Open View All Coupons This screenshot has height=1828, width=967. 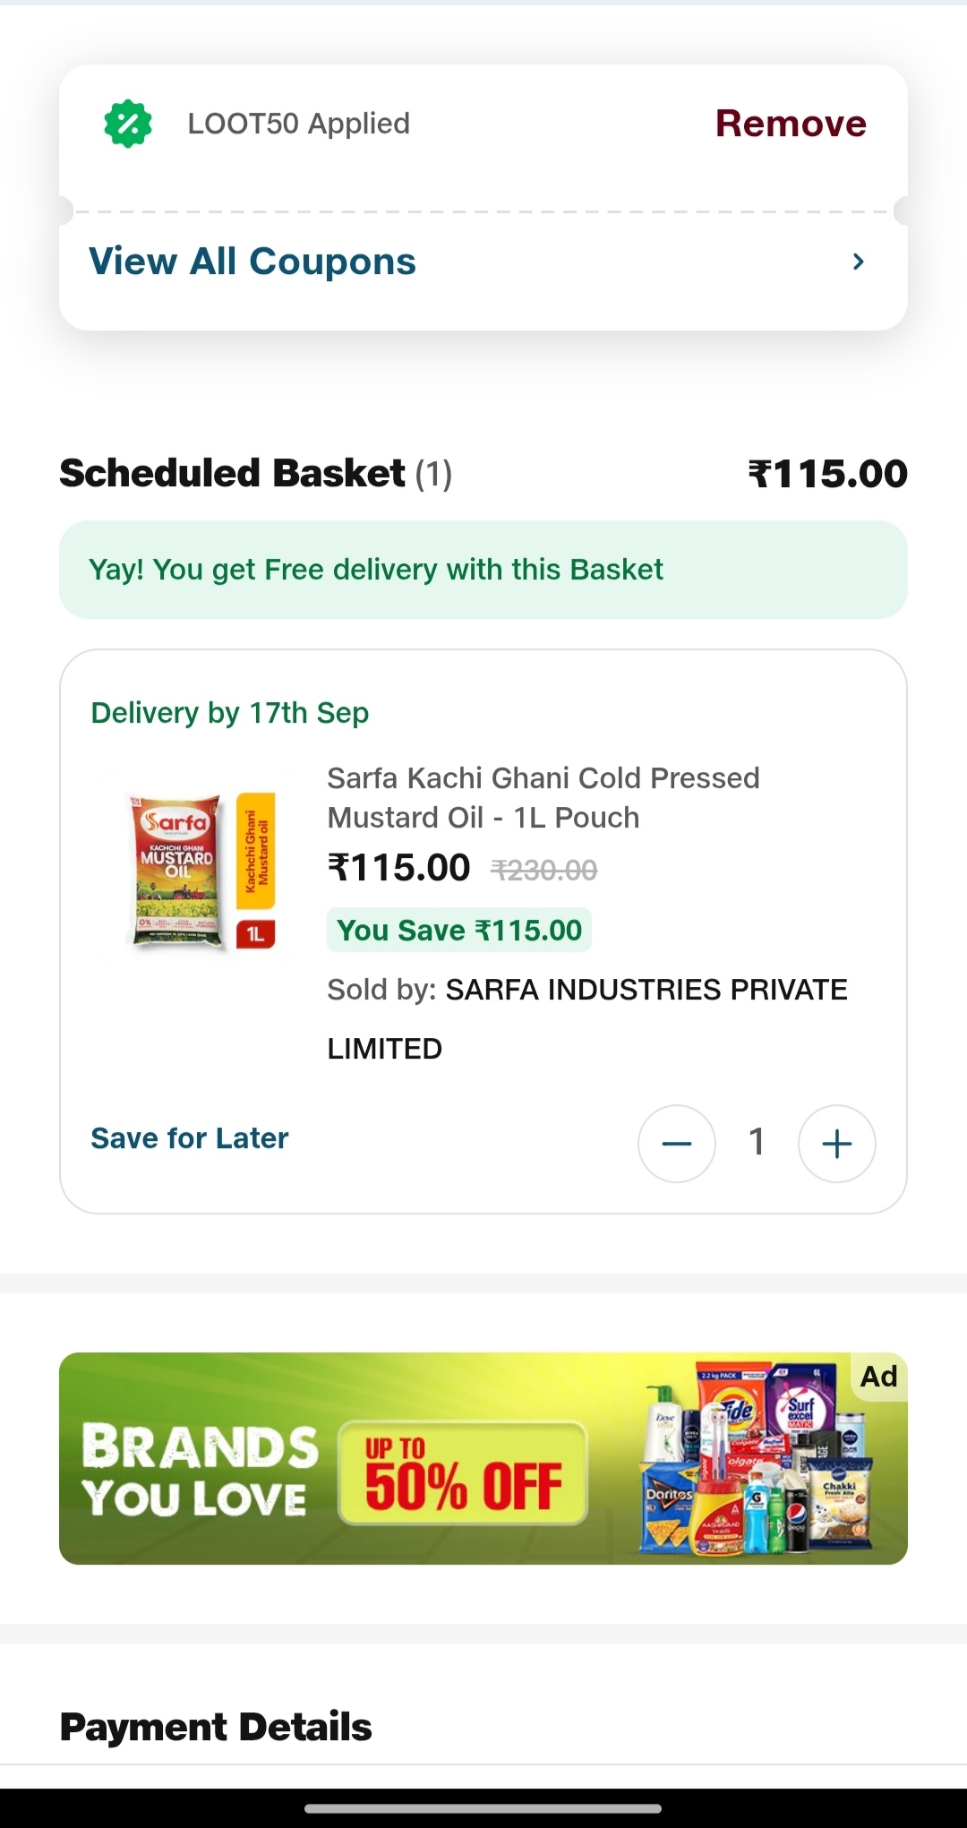[x=252, y=262]
